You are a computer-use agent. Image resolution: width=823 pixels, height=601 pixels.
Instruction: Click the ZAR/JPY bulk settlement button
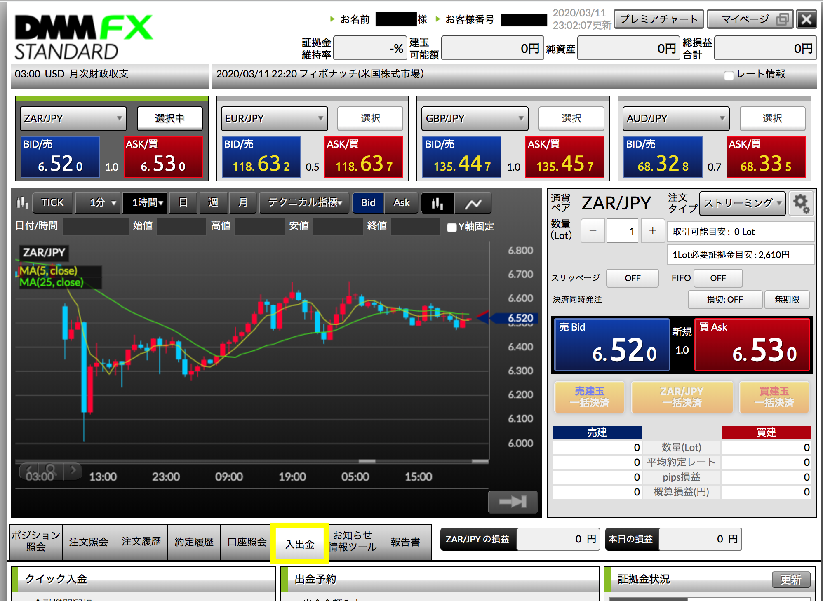682,397
